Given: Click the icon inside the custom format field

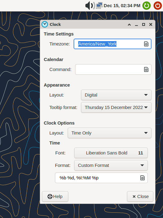Looking at the screenshot, I should click(x=142, y=178).
